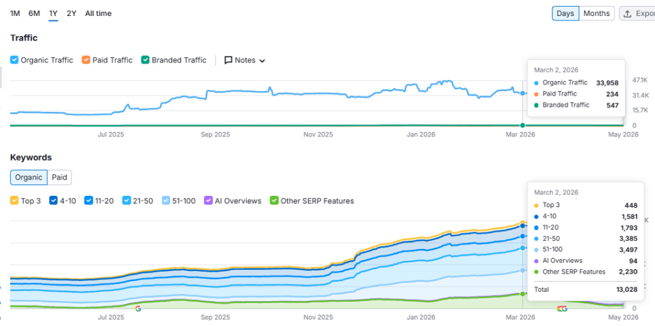The width and height of the screenshot is (655, 326).
Task: Select the 2Y time range
Action: click(72, 14)
